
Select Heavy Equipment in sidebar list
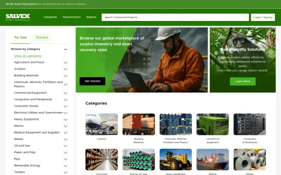(x=26, y=119)
